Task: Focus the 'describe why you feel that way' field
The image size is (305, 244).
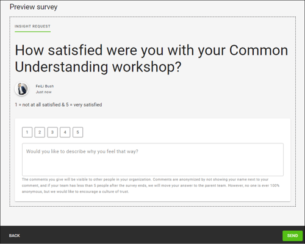Action: (152, 160)
